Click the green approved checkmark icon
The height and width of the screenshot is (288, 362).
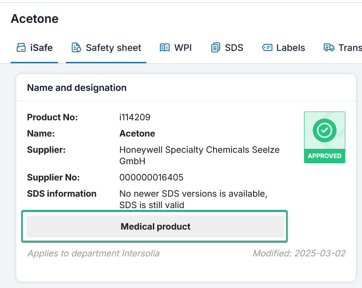pos(324,130)
